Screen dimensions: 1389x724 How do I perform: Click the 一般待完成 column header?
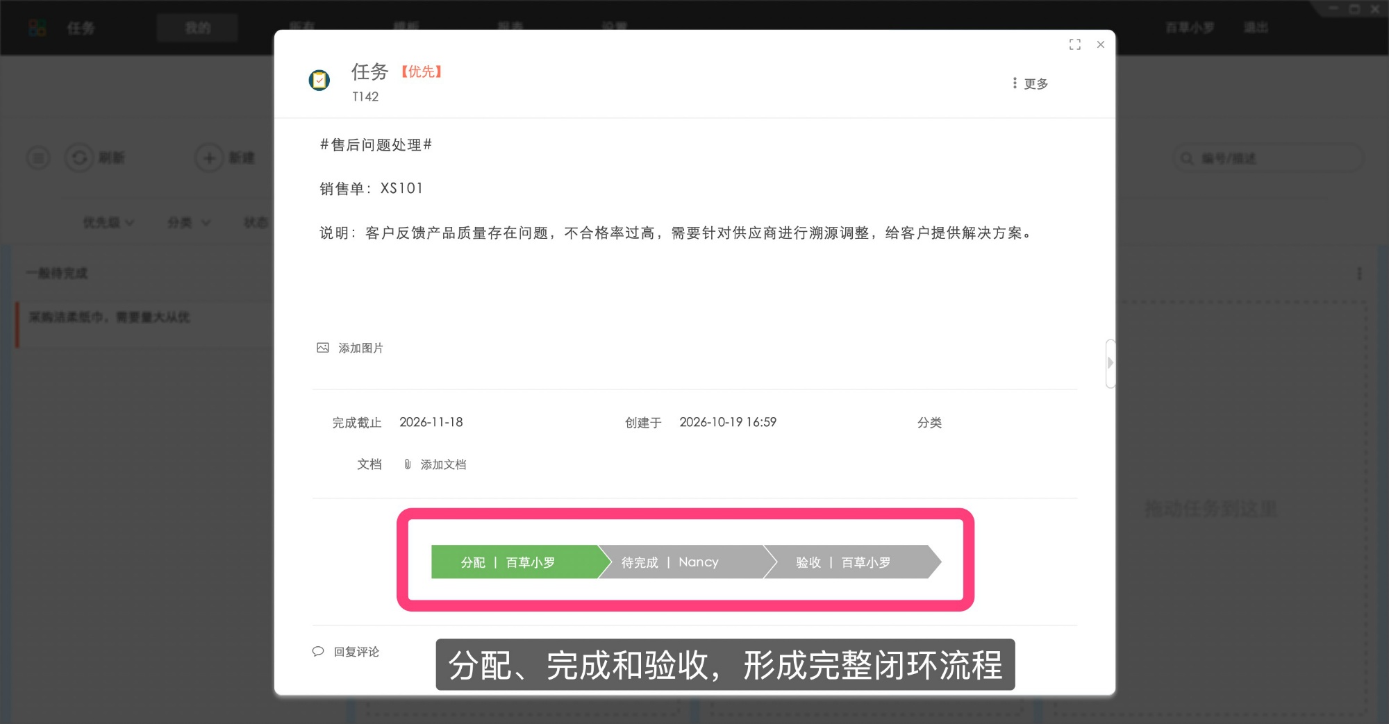coord(57,273)
